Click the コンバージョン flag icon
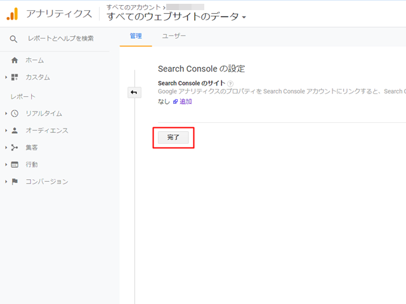 tap(15, 182)
